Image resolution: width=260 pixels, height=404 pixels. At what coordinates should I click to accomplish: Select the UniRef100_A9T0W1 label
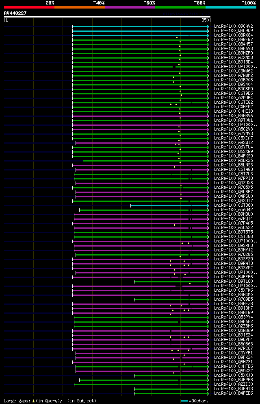(233, 120)
